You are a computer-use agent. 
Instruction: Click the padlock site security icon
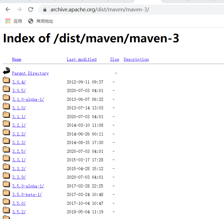[x=45, y=10]
